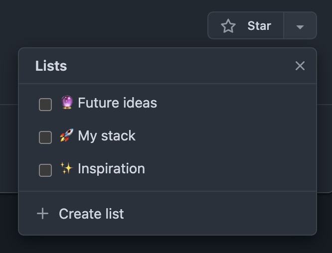The image size is (332, 253).
Task: Click the sparkles emoji icon
Action: point(67,168)
